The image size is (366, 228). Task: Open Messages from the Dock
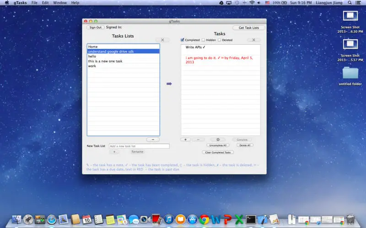(x=134, y=219)
